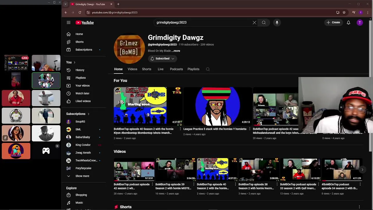This screenshot has height=210, width=373.
Task: Expand the channel description with more
Action: 176,51
